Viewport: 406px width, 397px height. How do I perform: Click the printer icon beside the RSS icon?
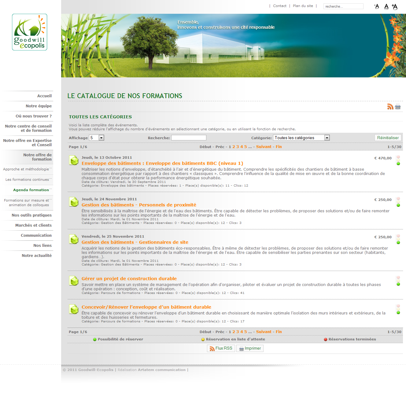pos(398,107)
